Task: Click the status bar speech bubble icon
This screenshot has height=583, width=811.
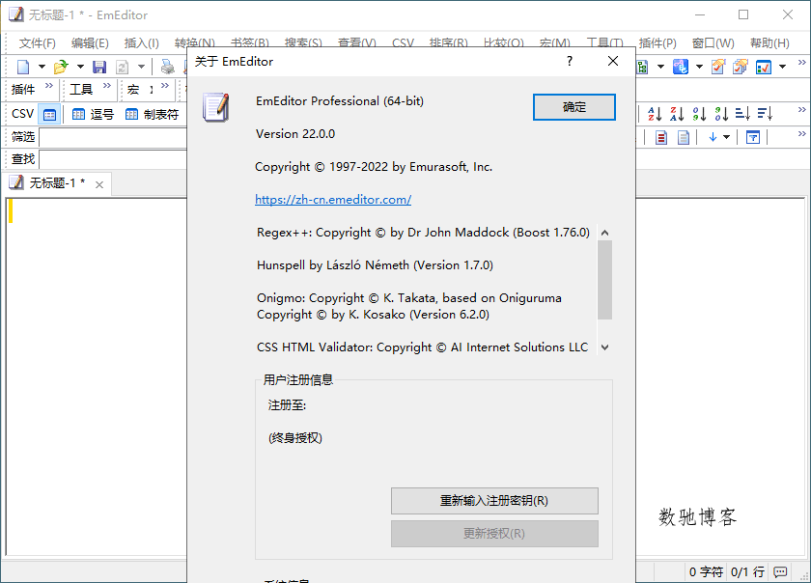Action: tap(780, 571)
